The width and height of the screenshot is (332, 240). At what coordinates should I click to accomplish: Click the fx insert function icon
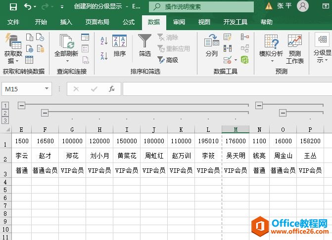(x=112, y=89)
